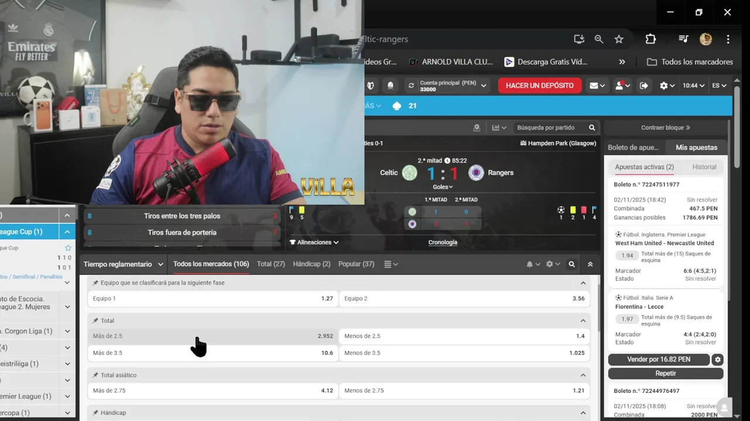Select the Total (27) market tab
750x421 pixels.
[x=271, y=264]
